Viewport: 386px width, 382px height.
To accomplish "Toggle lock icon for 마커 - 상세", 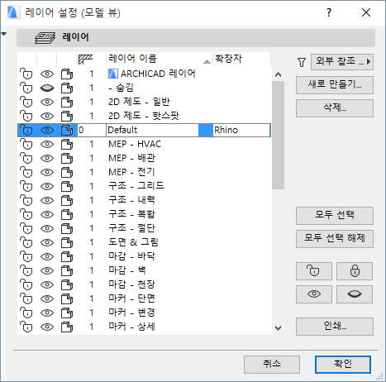I will click(x=26, y=327).
